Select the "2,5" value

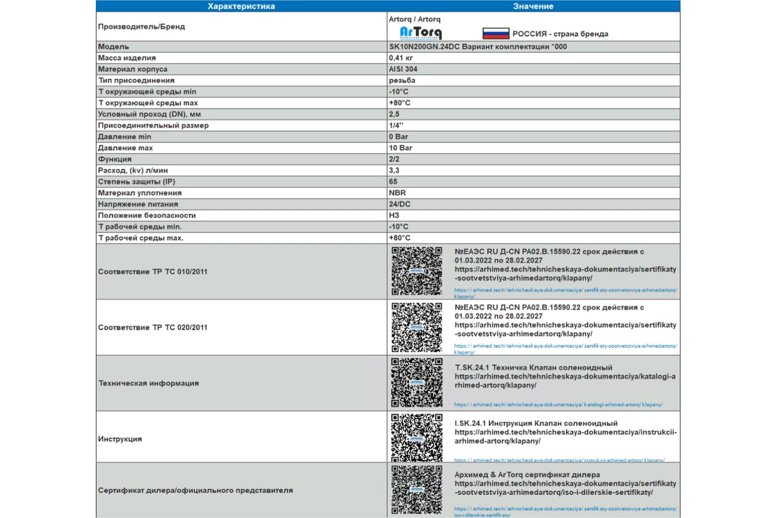pos(394,114)
